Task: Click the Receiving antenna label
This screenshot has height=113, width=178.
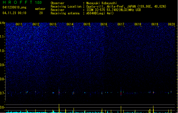Action: [x=65, y=13]
